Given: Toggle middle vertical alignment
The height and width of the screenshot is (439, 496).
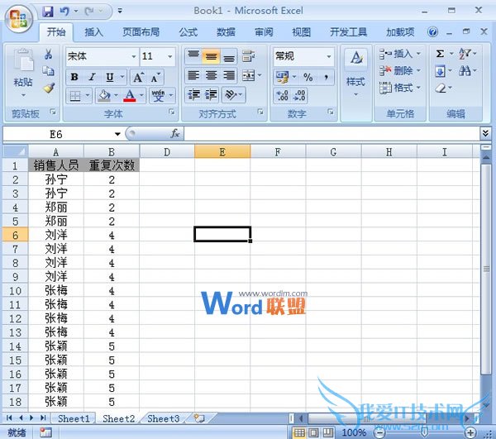Looking at the screenshot, I should 211,56.
